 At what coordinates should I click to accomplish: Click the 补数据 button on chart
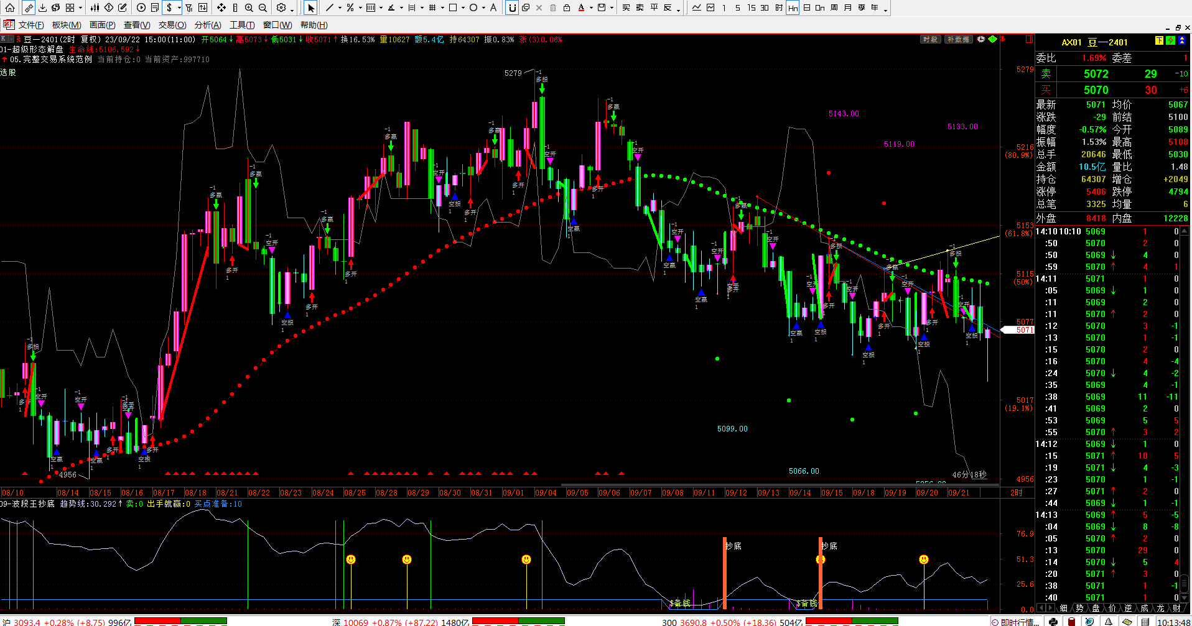tap(958, 39)
